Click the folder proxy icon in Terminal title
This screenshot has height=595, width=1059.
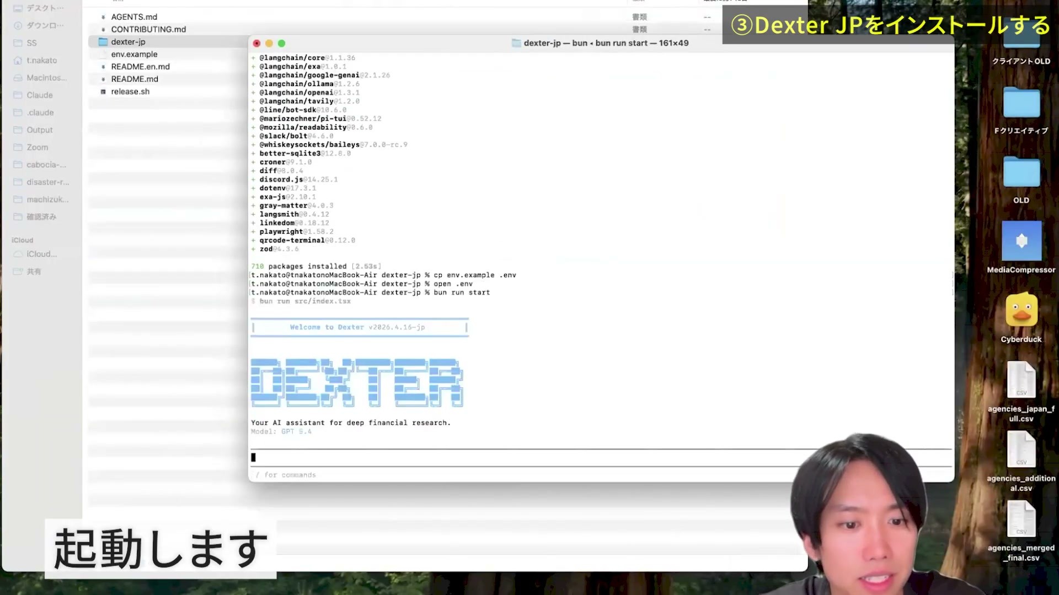click(516, 43)
